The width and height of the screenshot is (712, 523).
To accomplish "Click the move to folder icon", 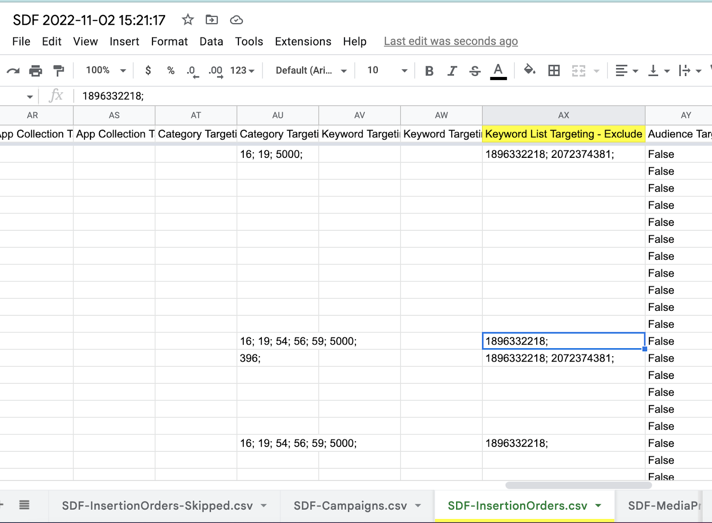I will pyautogui.click(x=212, y=20).
